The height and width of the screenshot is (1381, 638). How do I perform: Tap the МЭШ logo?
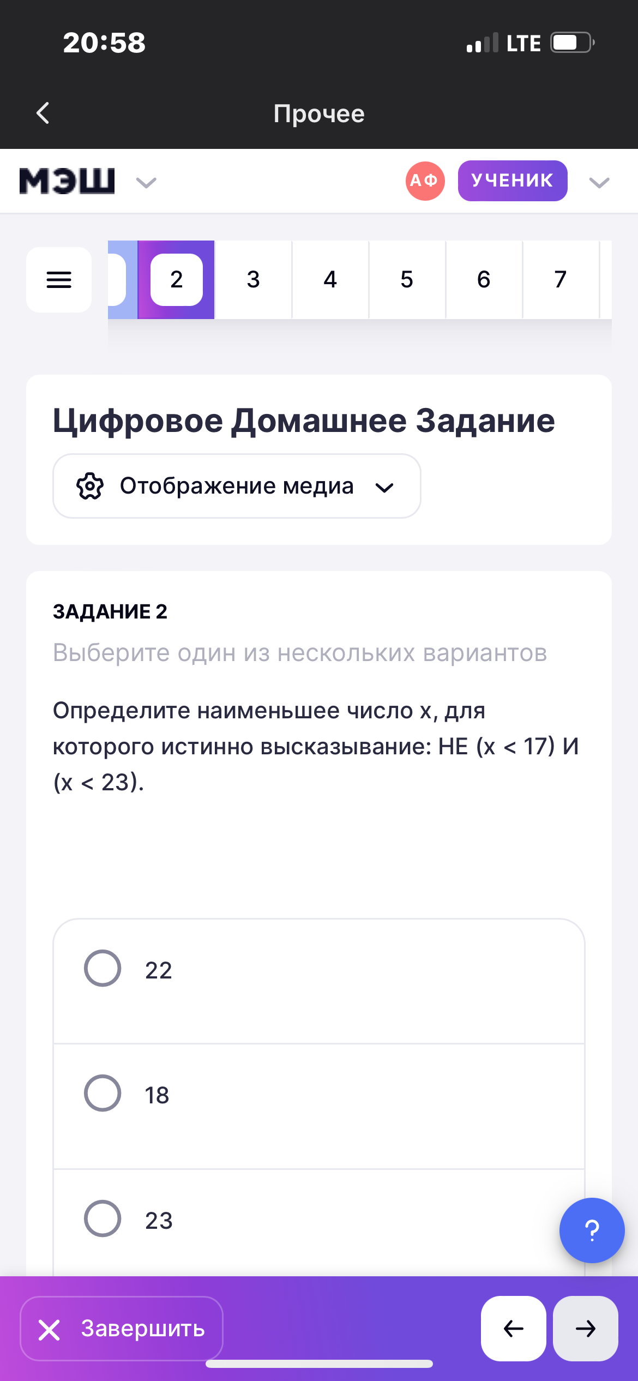pyautogui.click(x=67, y=181)
